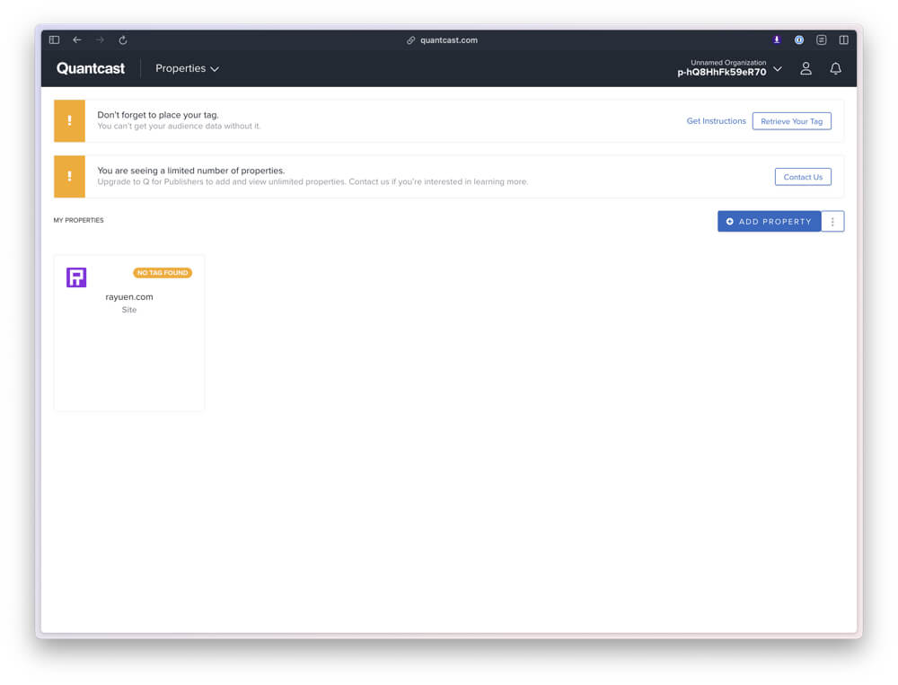Click the No Tag Found badge
The height and width of the screenshot is (685, 898).
pyautogui.click(x=163, y=273)
